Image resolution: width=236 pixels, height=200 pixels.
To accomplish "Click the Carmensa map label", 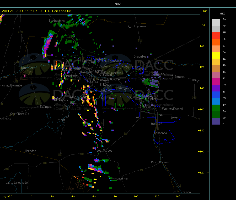I will point(160,133).
